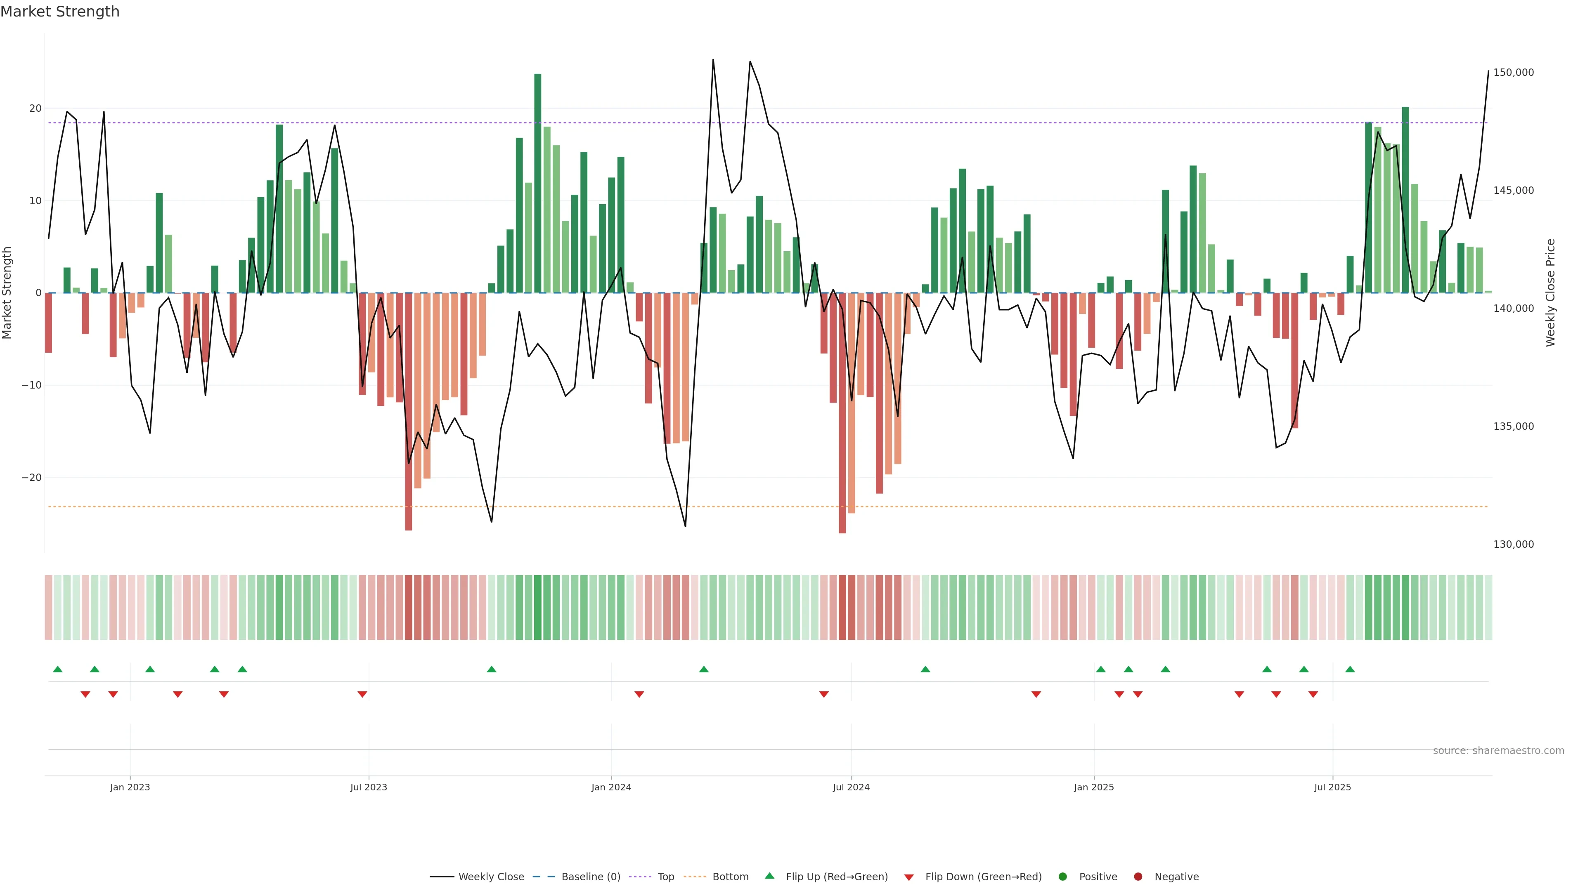The image size is (1585, 891).
Task: Click the only Flip Up marker between Jul 2023 and Jan 2024
Action: 492,669
